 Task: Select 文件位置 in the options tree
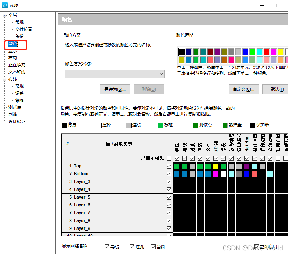click(24, 29)
